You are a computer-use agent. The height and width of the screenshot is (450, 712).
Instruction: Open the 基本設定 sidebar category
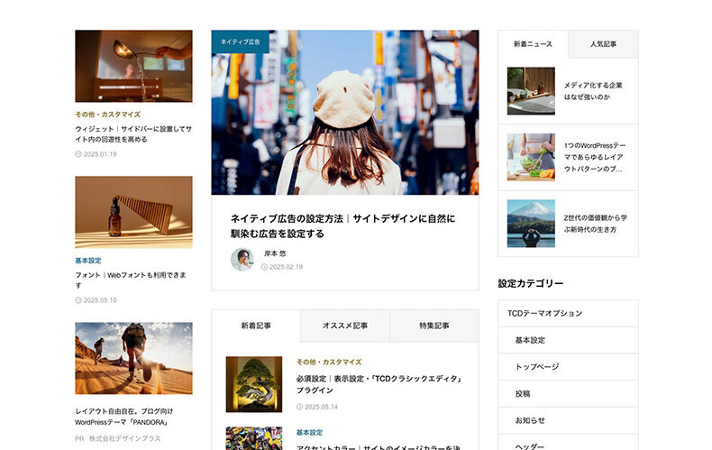point(568,340)
